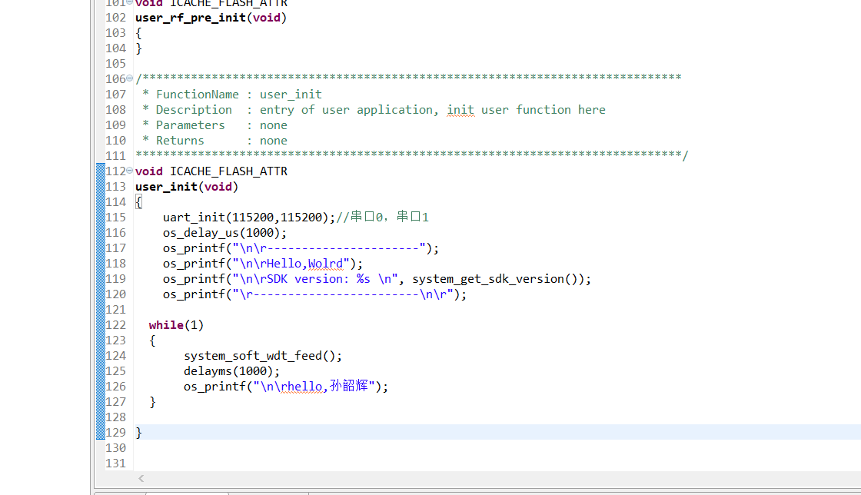
Task: Click the os_printf hello 孙韶辉 statement
Action: [x=285, y=387]
